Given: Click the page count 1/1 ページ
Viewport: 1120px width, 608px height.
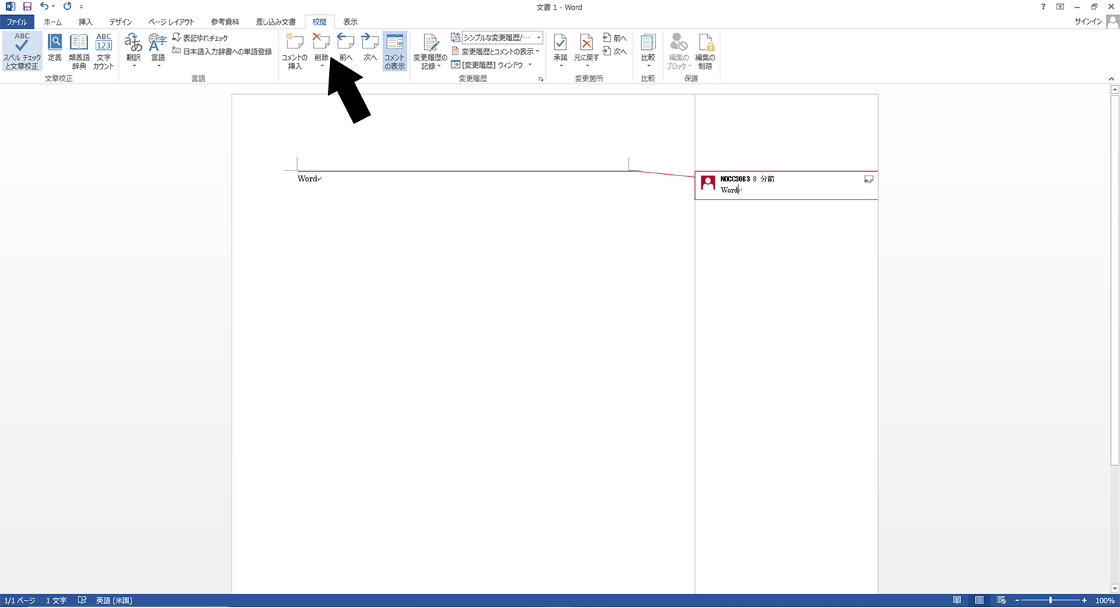Looking at the screenshot, I should click(x=19, y=601).
